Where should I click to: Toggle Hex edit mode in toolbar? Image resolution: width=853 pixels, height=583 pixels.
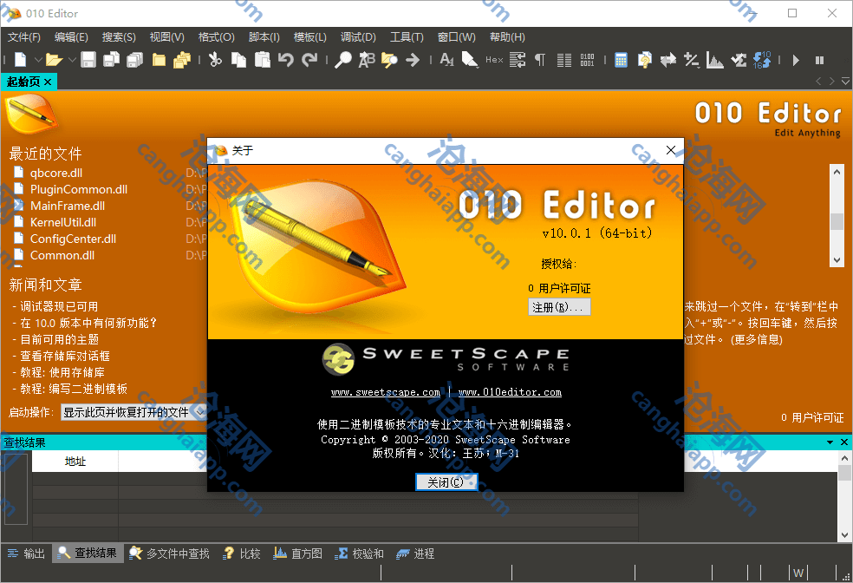pyautogui.click(x=493, y=60)
